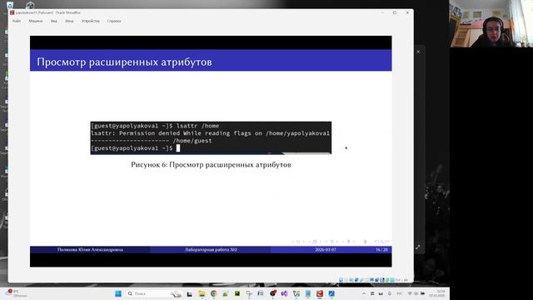Image resolution: width=533 pixels, height=300 pixels.
Task: Click the webcam video thumbnail
Action: point(491,23)
